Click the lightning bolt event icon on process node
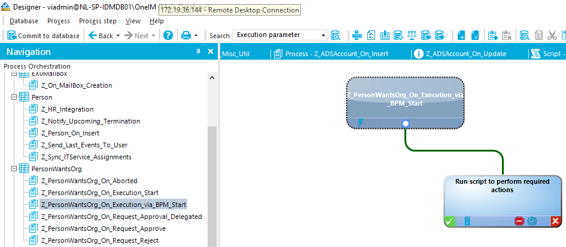 point(360,123)
